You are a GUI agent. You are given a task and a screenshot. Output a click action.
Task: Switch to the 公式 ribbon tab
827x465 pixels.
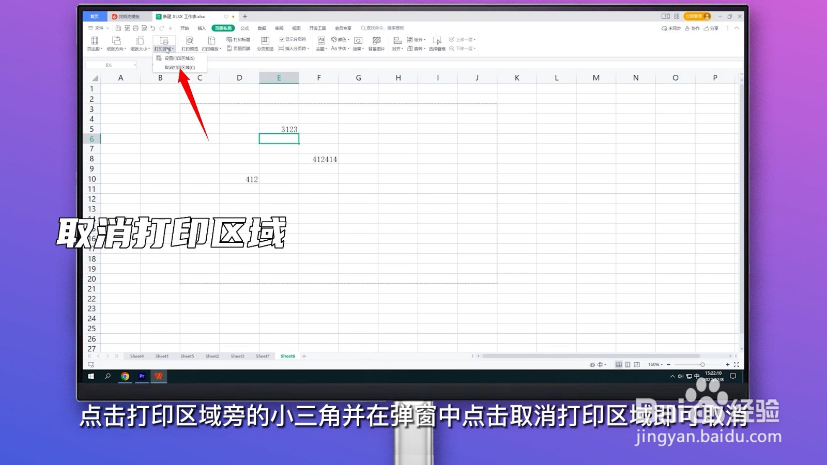point(244,28)
